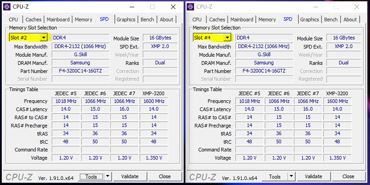Viewport: 370px width, 185px height.
Task: Click Close button in left window
Action: (x=165, y=176)
